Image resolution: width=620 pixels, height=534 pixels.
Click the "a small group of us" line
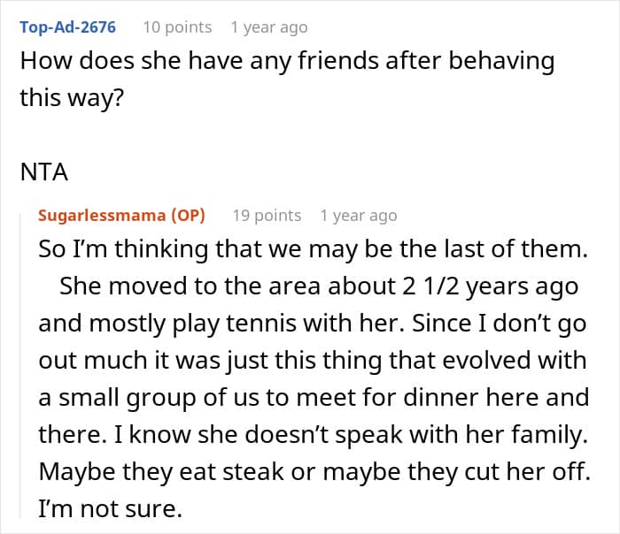pos(314,396)
